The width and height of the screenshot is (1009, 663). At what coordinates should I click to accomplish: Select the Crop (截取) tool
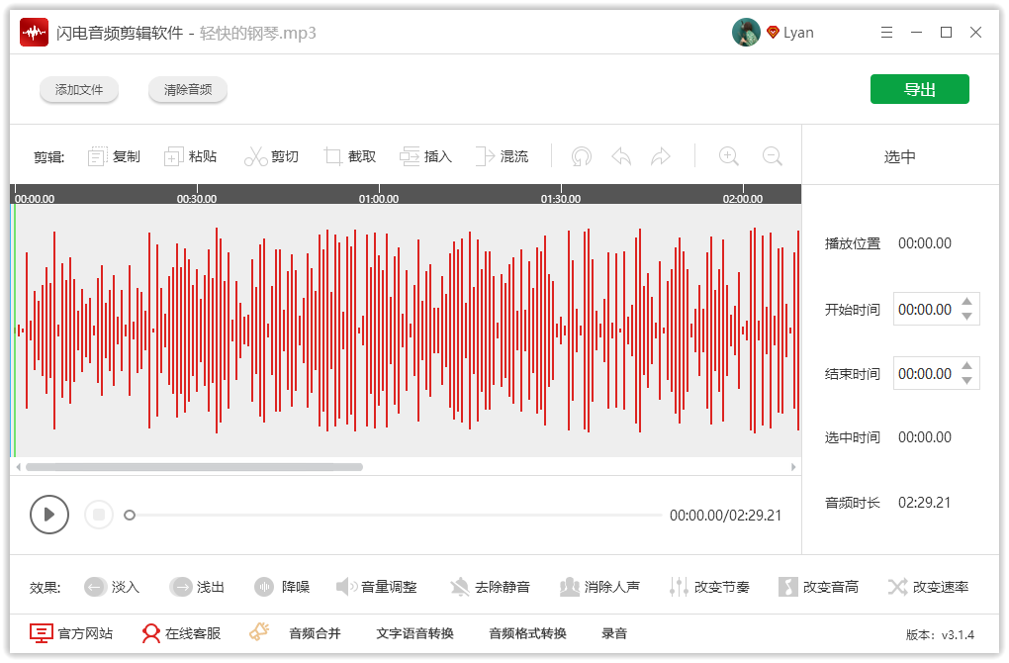tap(333, 156)
